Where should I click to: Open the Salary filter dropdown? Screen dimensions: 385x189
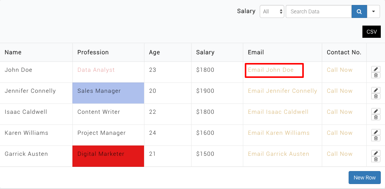[x=272, y=11]
